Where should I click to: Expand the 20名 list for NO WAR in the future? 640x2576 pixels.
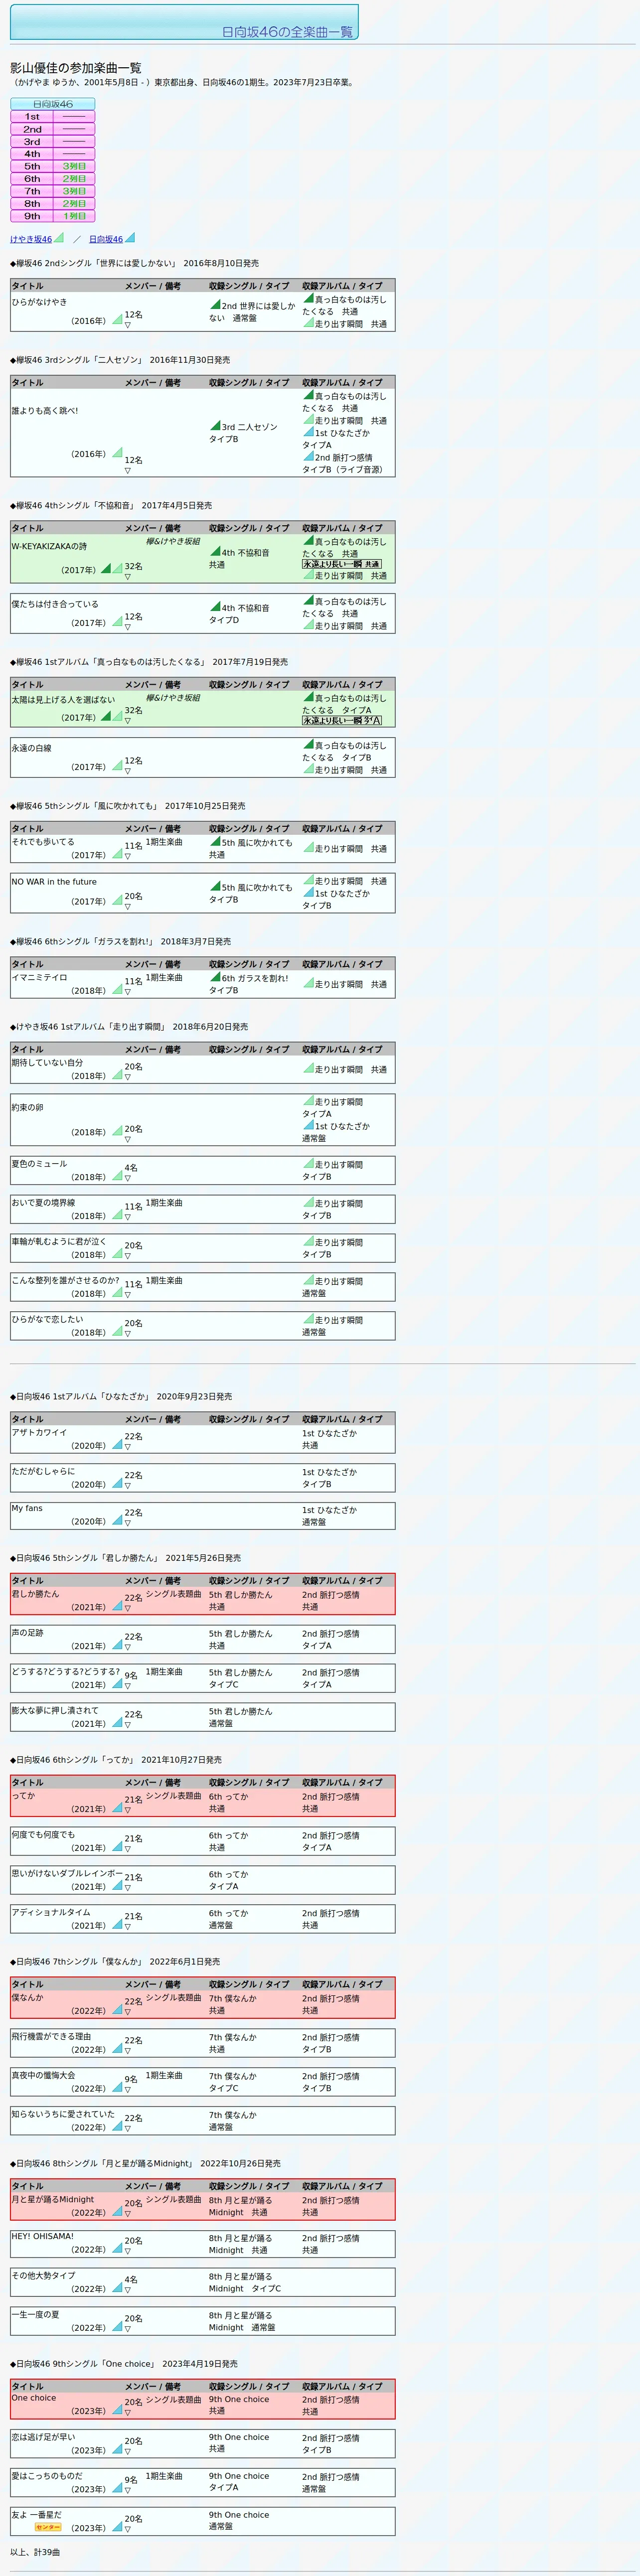pos(128,907)
